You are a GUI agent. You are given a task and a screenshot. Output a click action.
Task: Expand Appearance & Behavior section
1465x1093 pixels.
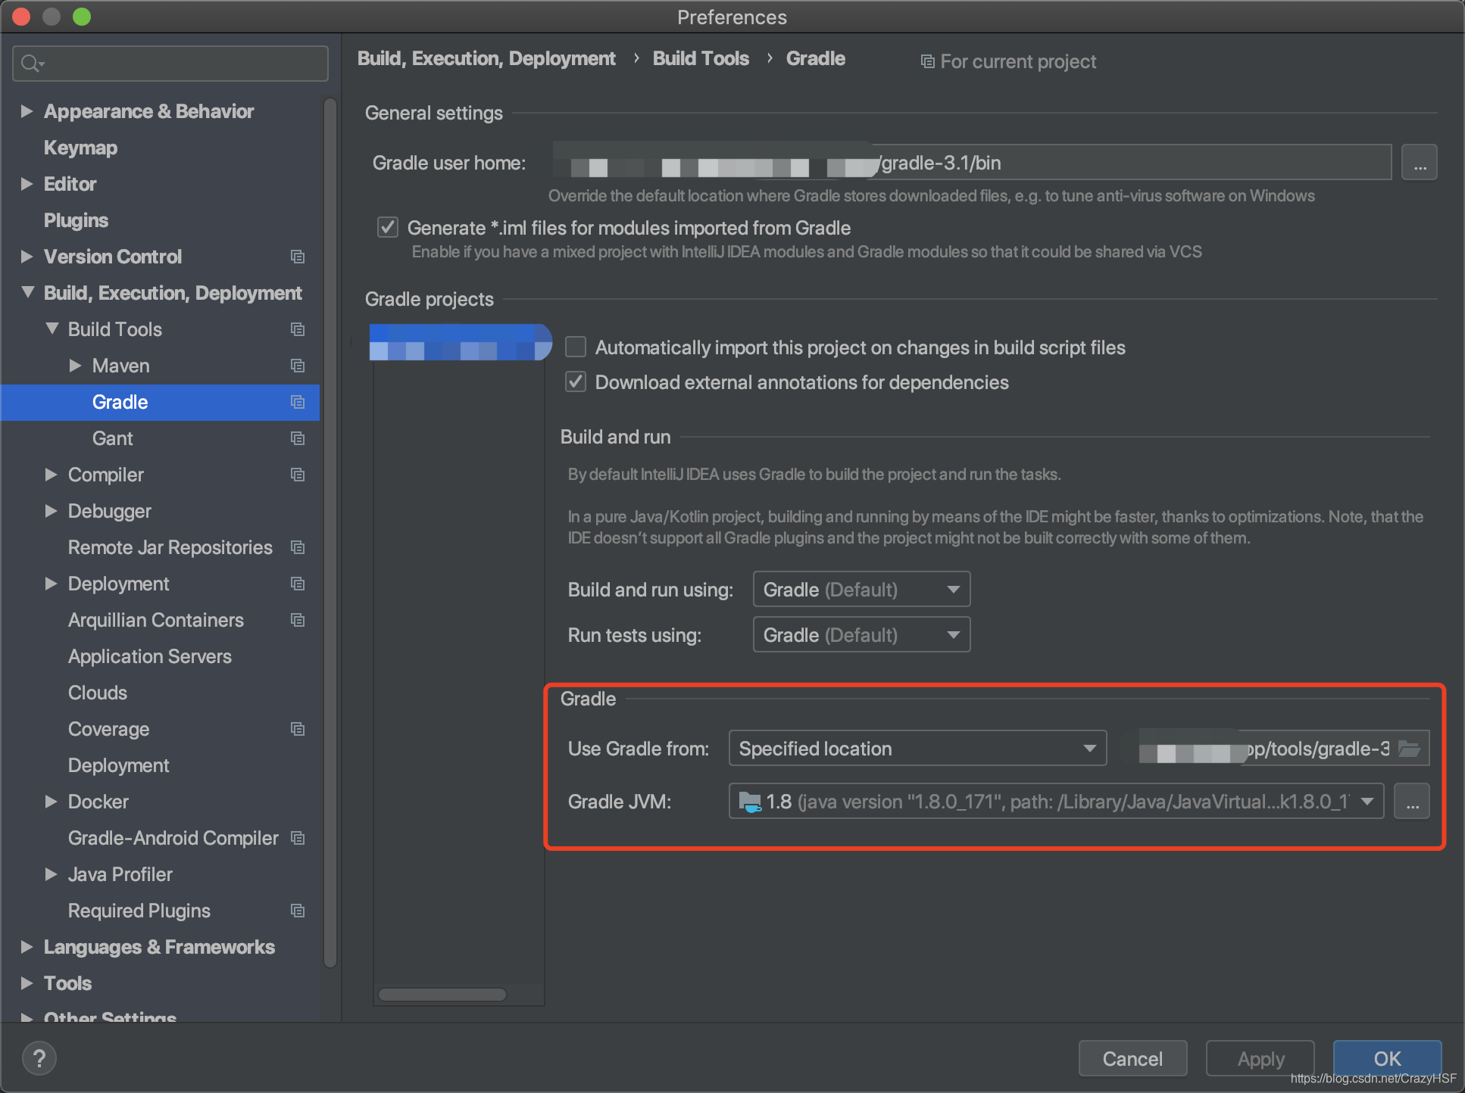click(x=27, y=111)
